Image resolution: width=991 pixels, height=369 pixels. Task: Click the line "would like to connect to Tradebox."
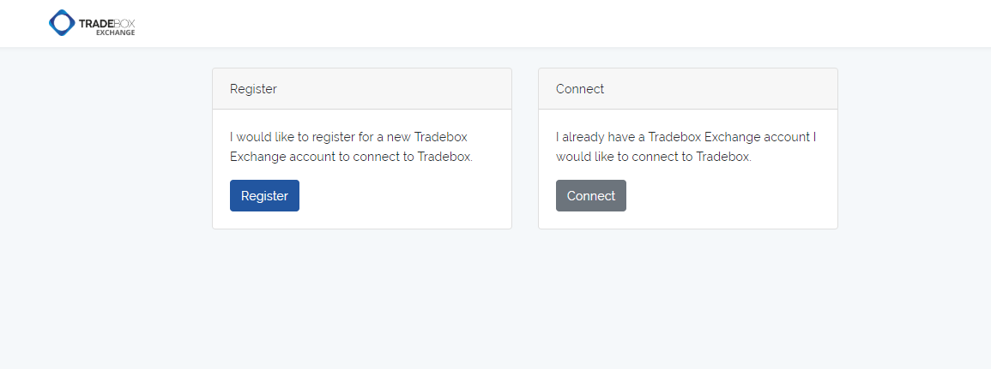click(x=654, y=157)
